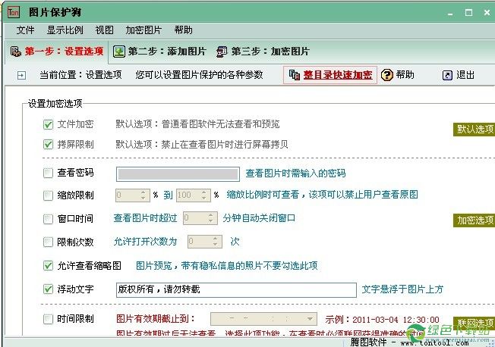Click the 第一步 设置选项 step icon
The height and width of the screenshot is (347, 495).
coord(14,52)
